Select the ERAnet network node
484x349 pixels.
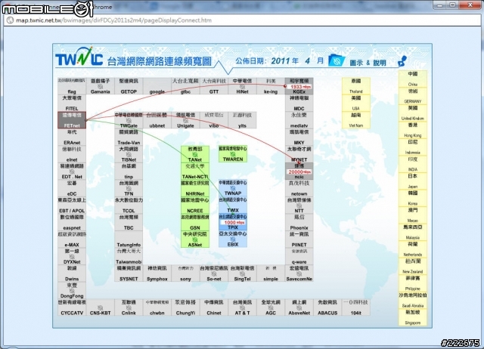pos(72,137)
